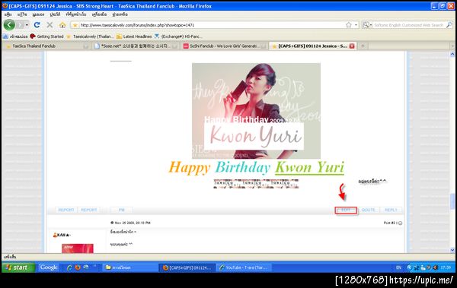Switch to the TaeSica Thailand Fanclub tab
This screenshot has width=457, height=288.
(46, 46)
